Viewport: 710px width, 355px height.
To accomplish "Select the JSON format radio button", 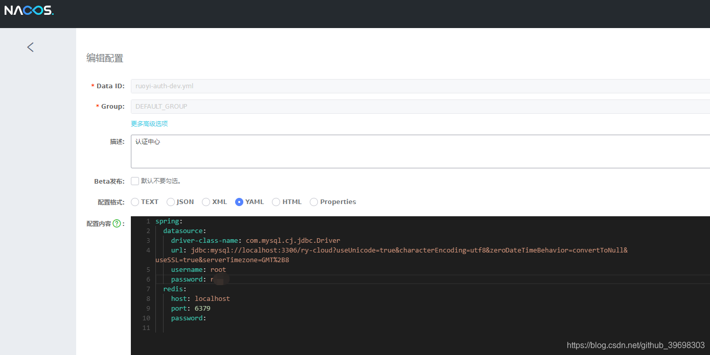I will 171,202.
